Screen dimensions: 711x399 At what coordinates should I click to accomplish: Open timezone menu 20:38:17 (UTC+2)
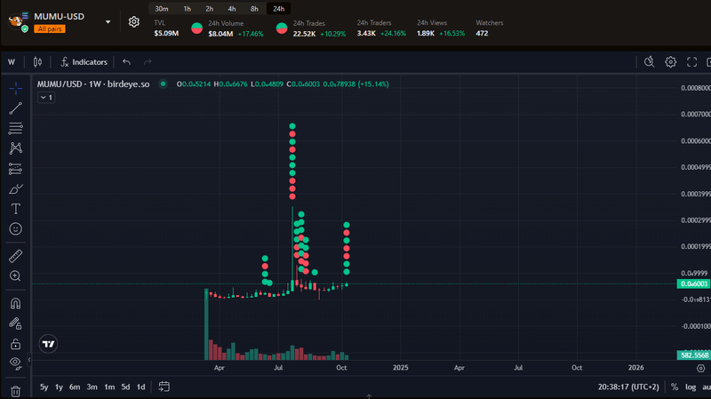point(628,387)
